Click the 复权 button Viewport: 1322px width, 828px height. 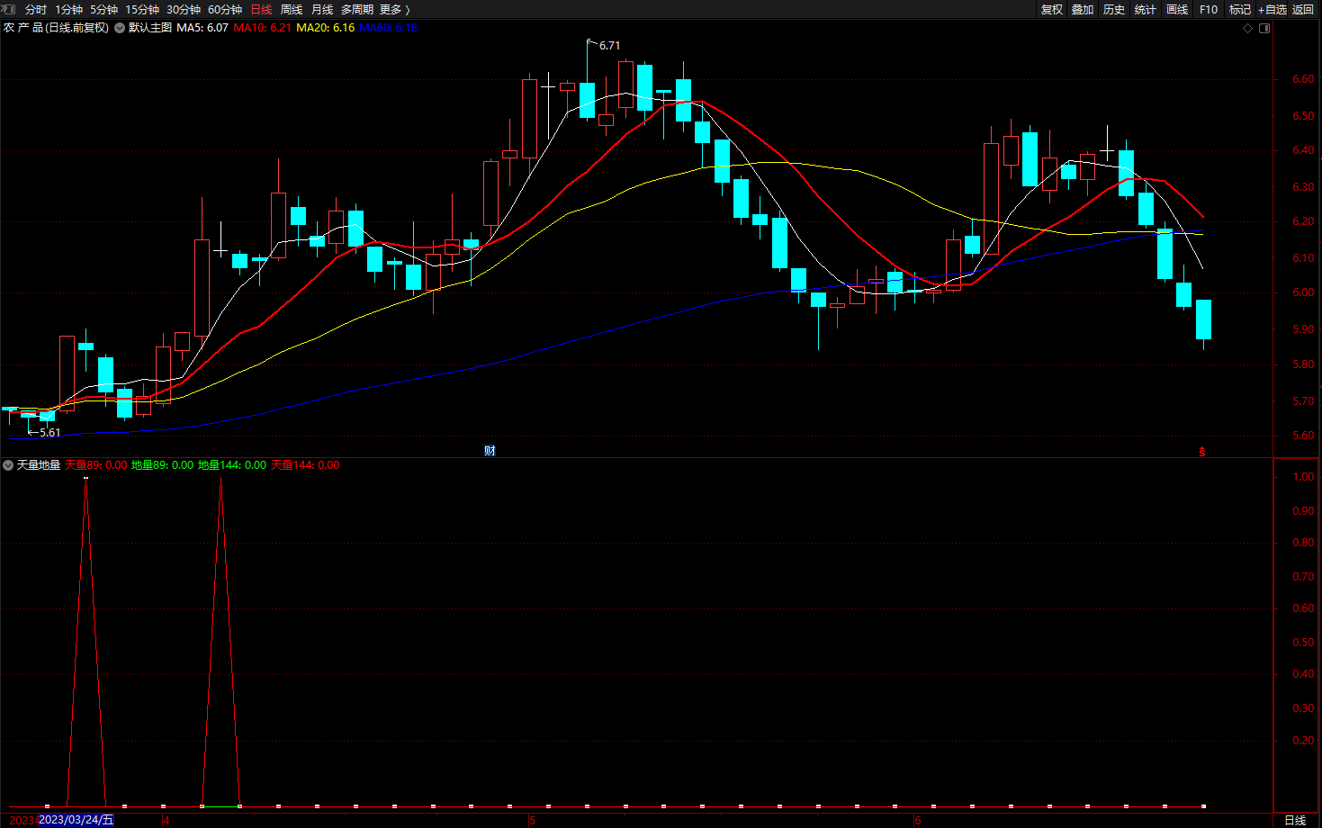(1051, 9)
